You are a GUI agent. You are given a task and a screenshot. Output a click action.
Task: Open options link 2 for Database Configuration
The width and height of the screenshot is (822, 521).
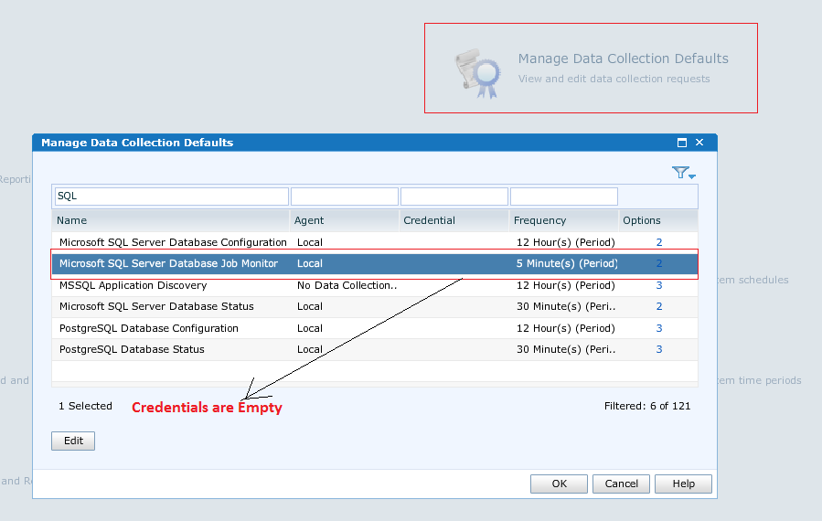pyautogui.click(x=659, y=242)
